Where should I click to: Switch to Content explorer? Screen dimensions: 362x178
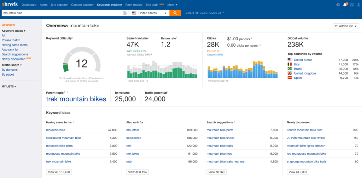pyautogui.click(x=82, y=5)
